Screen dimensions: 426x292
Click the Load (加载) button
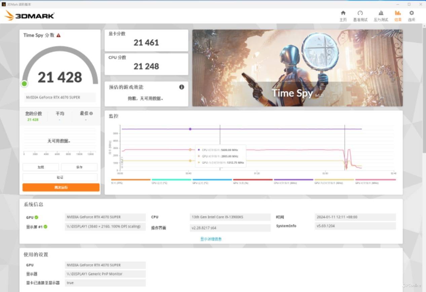point(41,167)
